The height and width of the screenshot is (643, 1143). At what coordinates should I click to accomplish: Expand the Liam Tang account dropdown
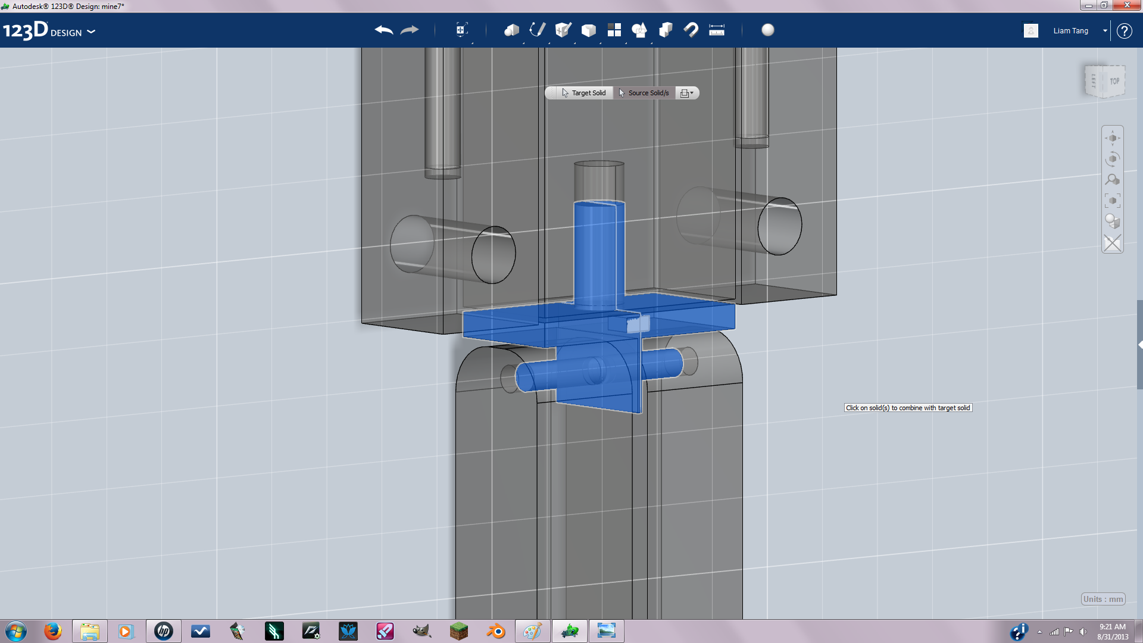[x=1105, y=31]
